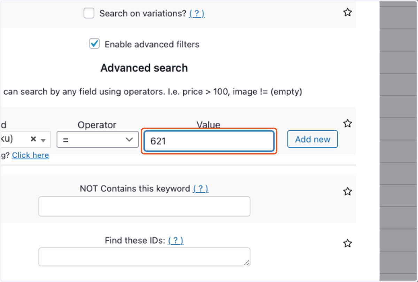Click the Add new button
This screenshot has width=418, height=282.
tap(312, 139)
